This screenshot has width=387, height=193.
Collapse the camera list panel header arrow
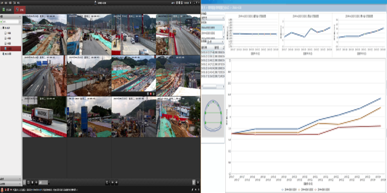[x=20, y=16]
